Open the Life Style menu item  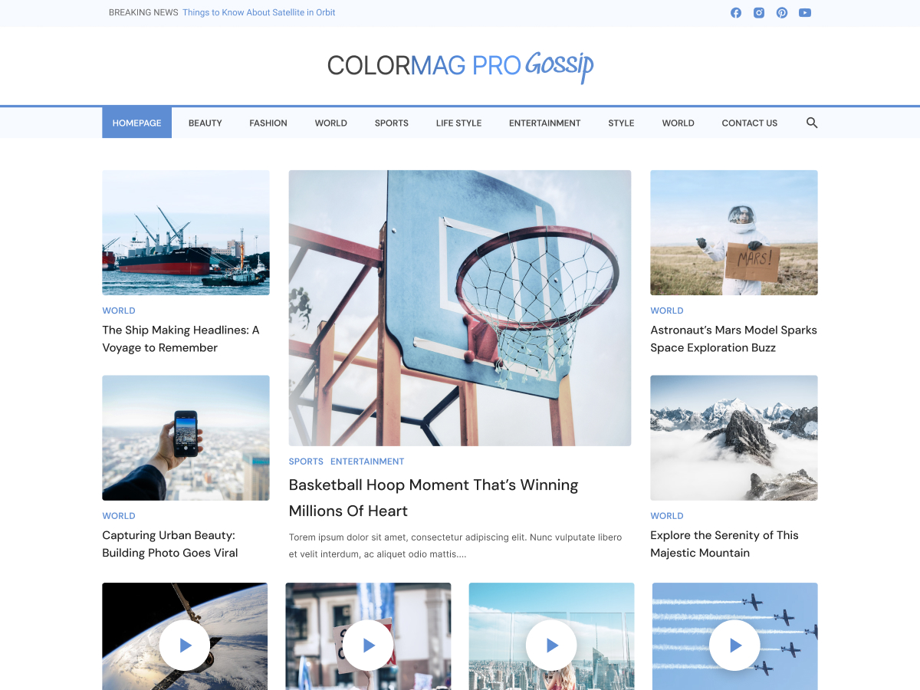pyautogui.click(x=458, y=123)
